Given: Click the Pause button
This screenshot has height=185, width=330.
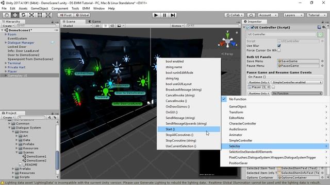Looking at the screenshot, I should click(164, 15).
